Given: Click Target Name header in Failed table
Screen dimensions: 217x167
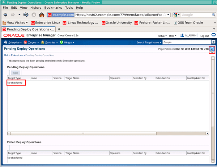Looking at the screenshot, I should [87, 153].
